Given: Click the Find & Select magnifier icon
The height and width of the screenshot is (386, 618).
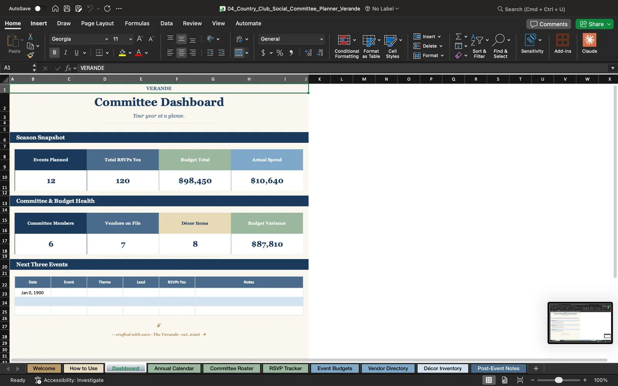Looking at the screenshot, I should click(499, 39).
